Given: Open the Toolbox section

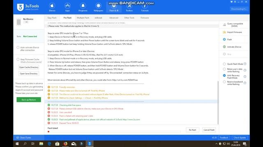Looking at the screenshot, I should pyautogui.click(x=129, y=7).
